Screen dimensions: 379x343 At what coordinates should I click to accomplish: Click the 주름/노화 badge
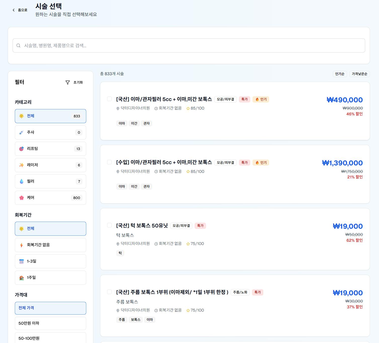click(x=240, y=292)
